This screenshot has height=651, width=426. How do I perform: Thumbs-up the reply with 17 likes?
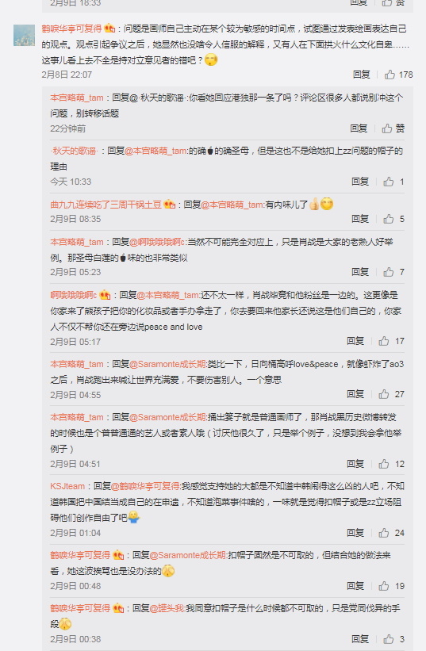[391, 341]
